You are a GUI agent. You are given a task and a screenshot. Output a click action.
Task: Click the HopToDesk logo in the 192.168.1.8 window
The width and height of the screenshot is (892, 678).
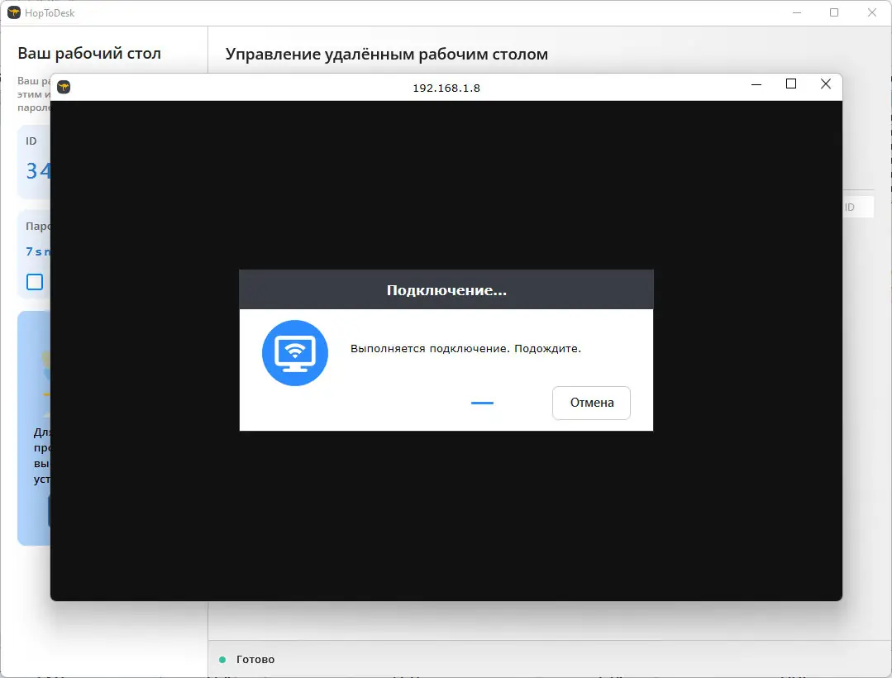[64, 87]
